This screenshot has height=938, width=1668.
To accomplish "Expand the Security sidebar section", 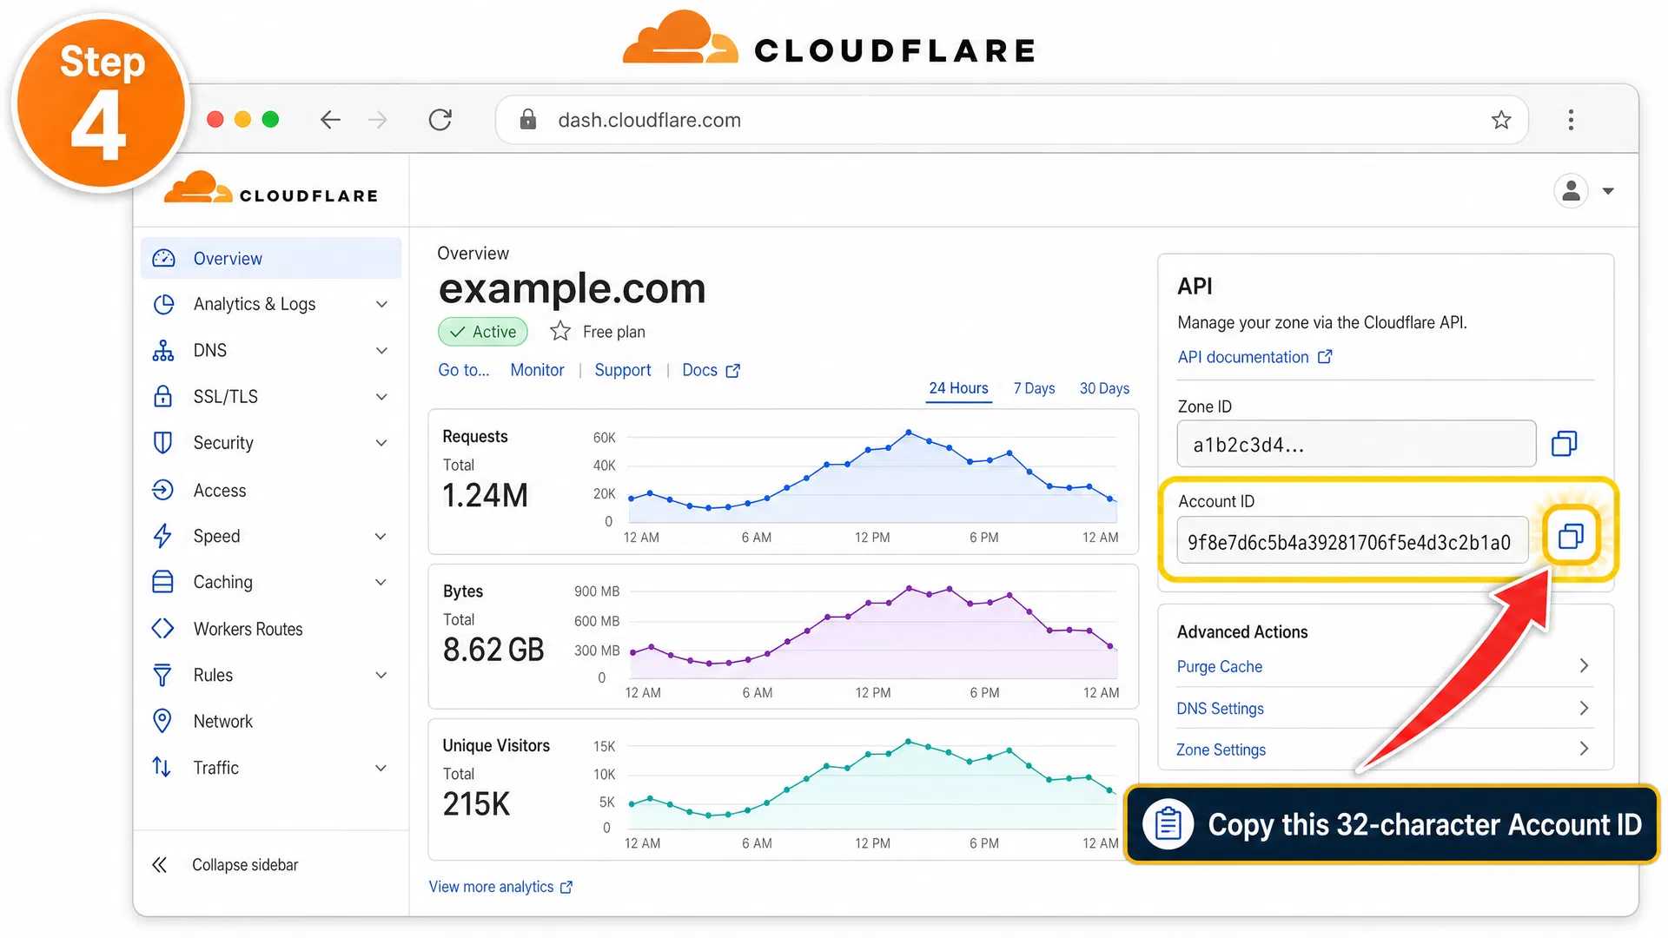I will 381,443.
